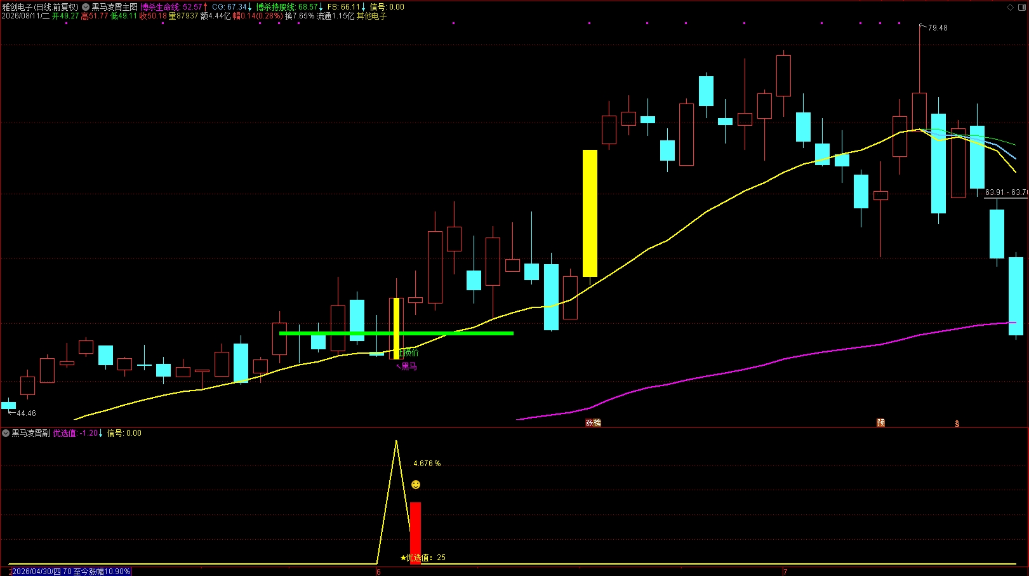
Task: Click the green horizontal support line
Action: pyautogui.click(x=396, y=333)
